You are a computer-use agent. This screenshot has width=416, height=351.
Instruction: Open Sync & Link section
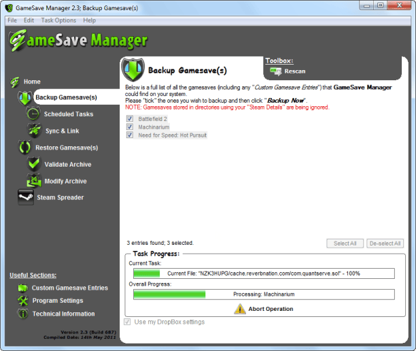point(62,131)
